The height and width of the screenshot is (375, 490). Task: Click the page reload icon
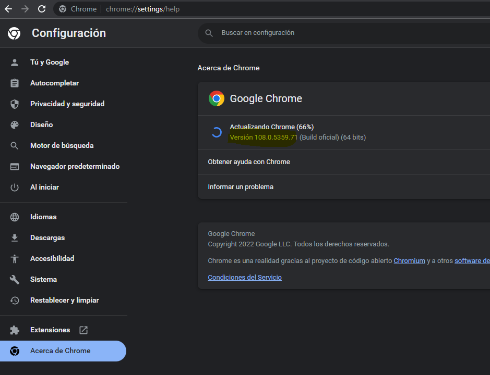tap(41, 8)
